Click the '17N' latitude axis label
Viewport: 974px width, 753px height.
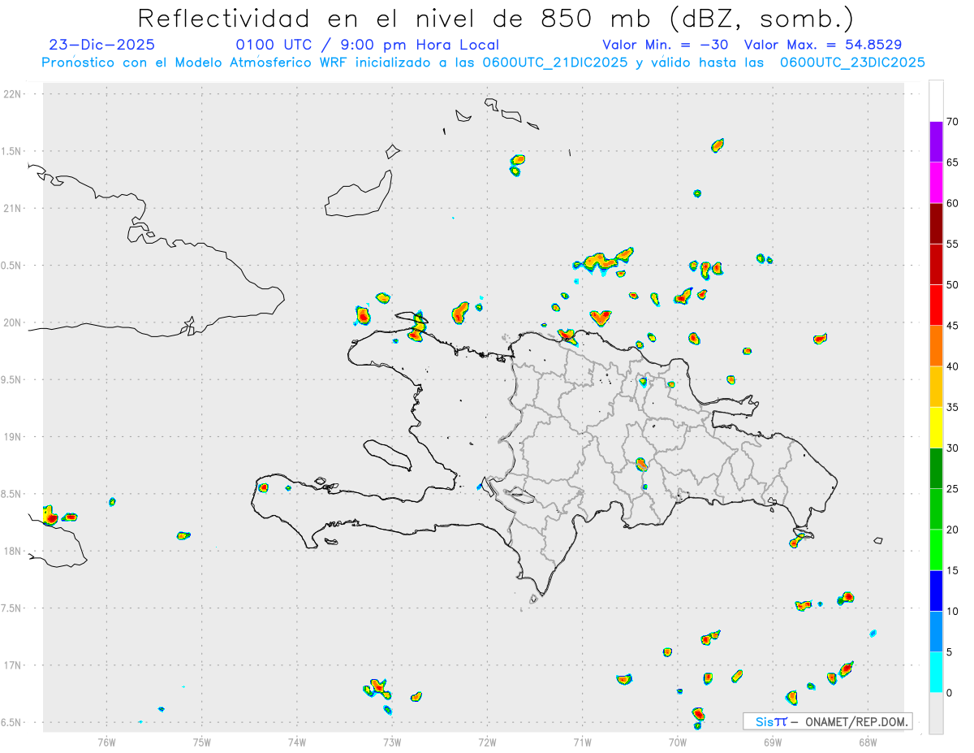pos(12,665)
